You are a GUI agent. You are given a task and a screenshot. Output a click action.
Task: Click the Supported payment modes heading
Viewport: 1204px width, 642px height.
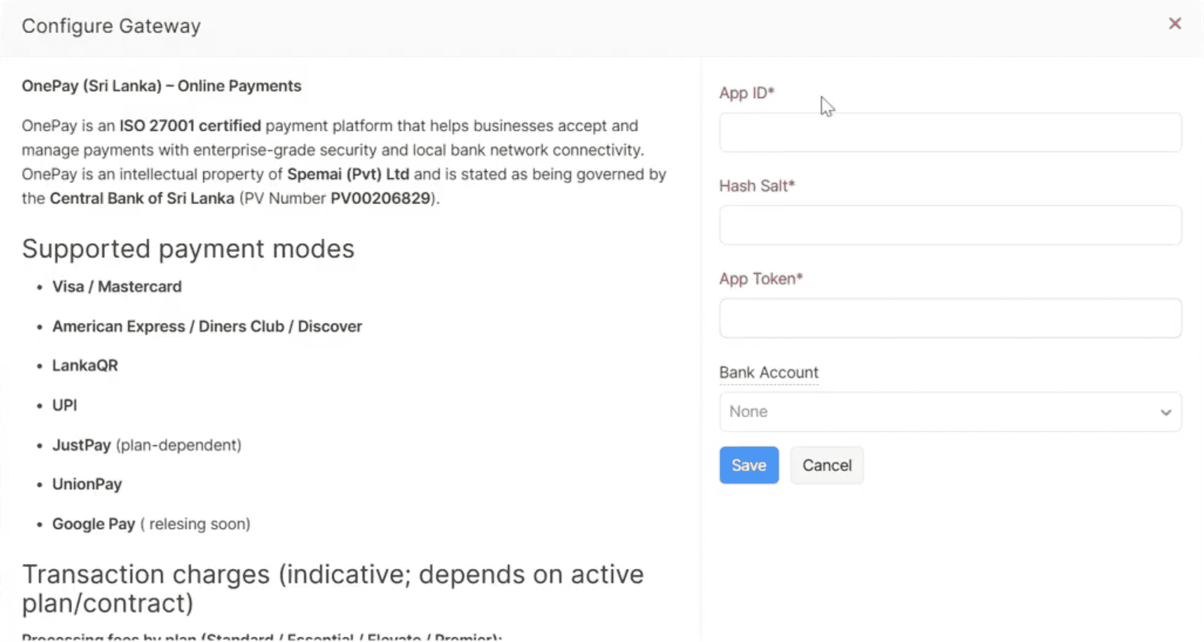(x=188, y=248)
